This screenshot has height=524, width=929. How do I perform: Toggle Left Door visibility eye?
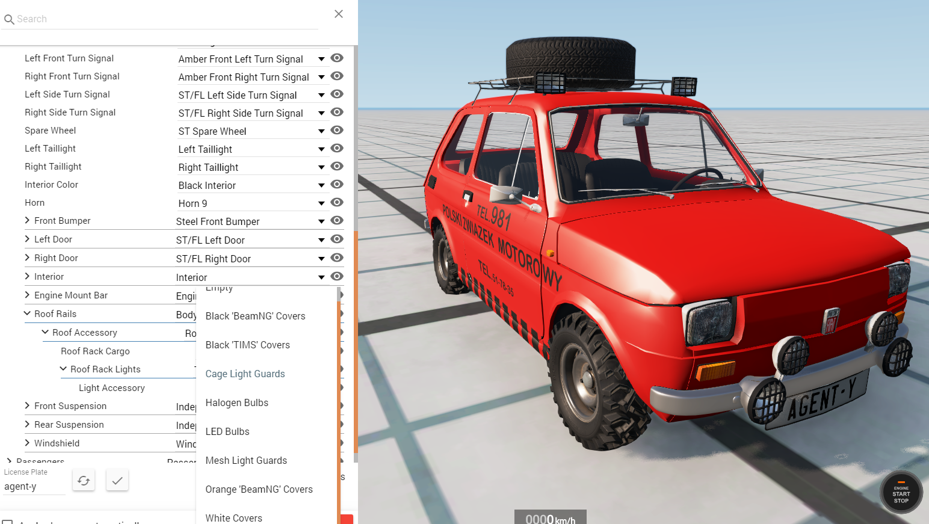[337, 239]
